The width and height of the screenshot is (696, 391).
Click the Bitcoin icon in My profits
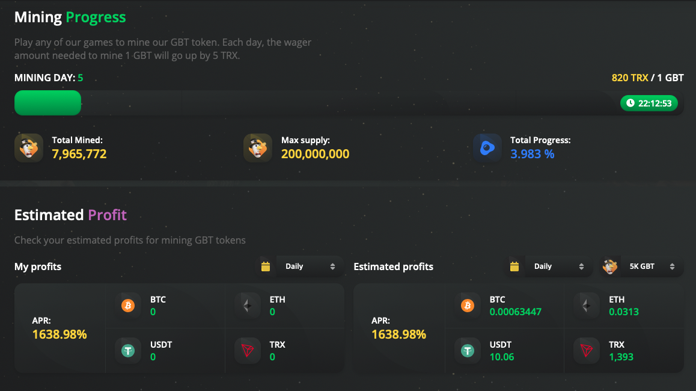(128, 306)
